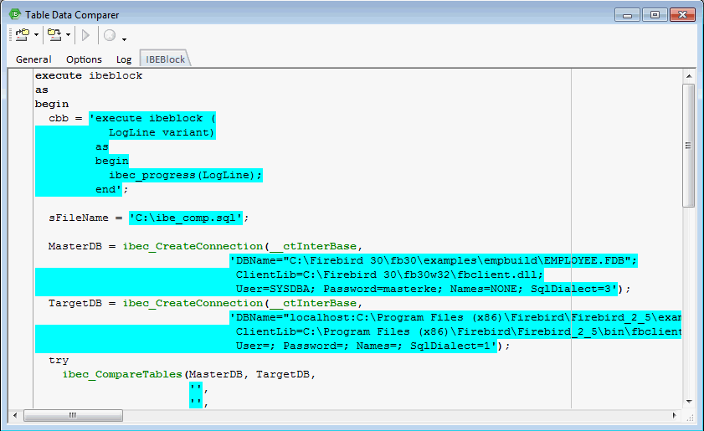This screenshot has height=431, width=704.
Task: Open the Save configuration dropdown arrow
Action: pos(69,35)
